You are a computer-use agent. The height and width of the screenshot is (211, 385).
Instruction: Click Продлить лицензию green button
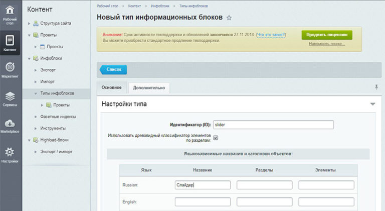(327, 35)
